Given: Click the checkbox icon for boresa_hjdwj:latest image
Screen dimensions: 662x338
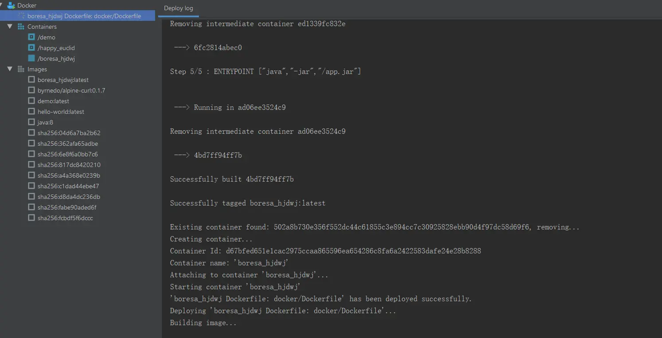Looking at the screenshot, I should pyautogui.click(x=31, y=80).
